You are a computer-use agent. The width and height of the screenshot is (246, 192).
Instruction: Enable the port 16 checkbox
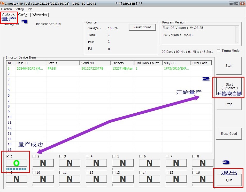coord(194,172)
